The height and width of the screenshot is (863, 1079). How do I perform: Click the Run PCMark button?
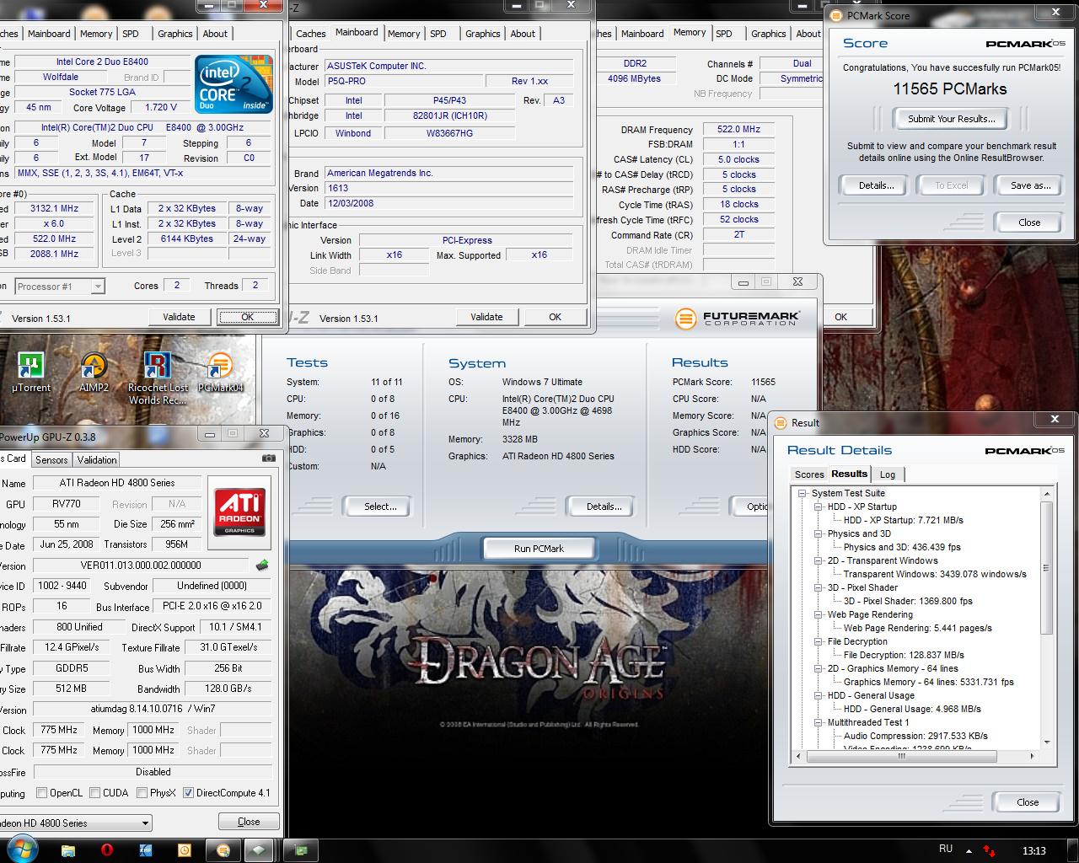(x=539, y=549)
